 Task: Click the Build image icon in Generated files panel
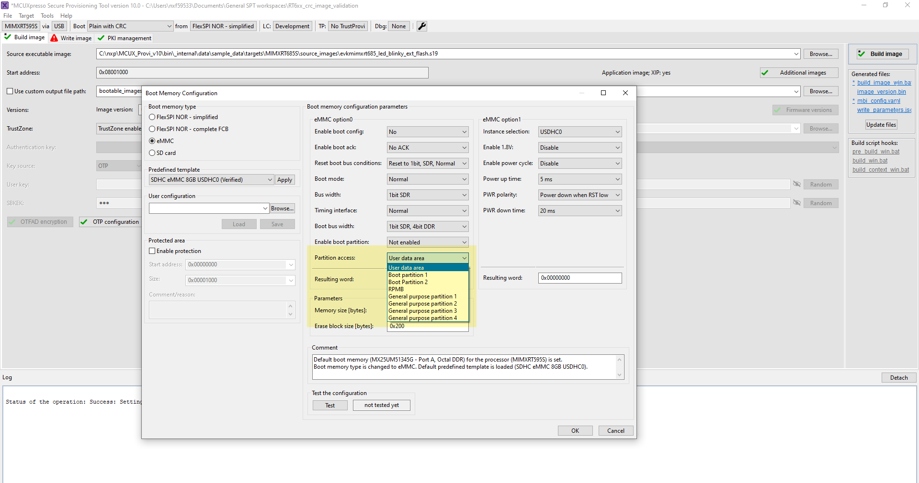861,54
